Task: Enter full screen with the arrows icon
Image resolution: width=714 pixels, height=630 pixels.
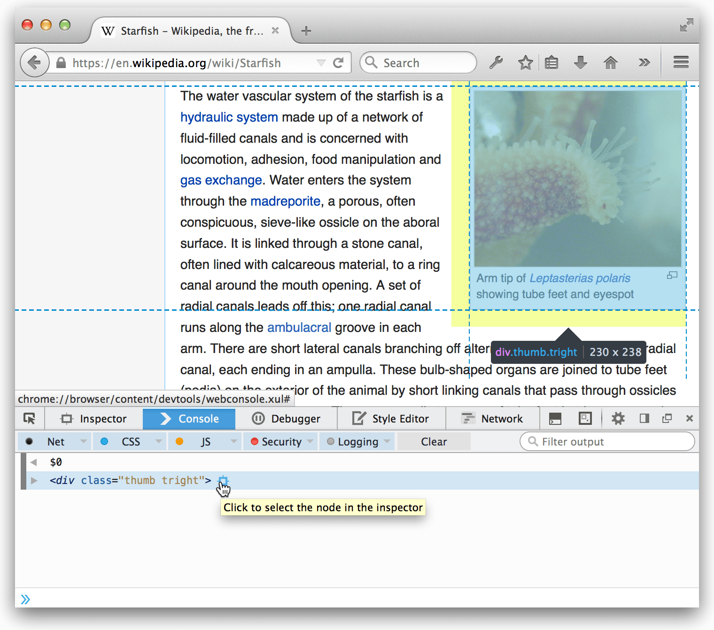Action: coord(686,25)
